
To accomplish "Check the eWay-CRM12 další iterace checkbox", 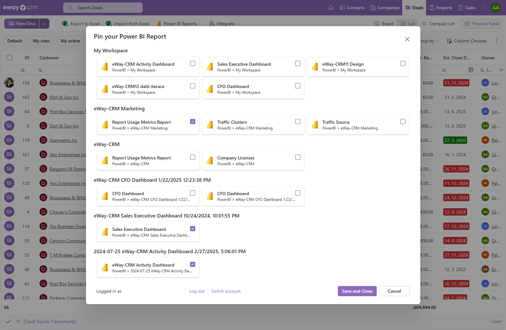I will click(193, 86).
